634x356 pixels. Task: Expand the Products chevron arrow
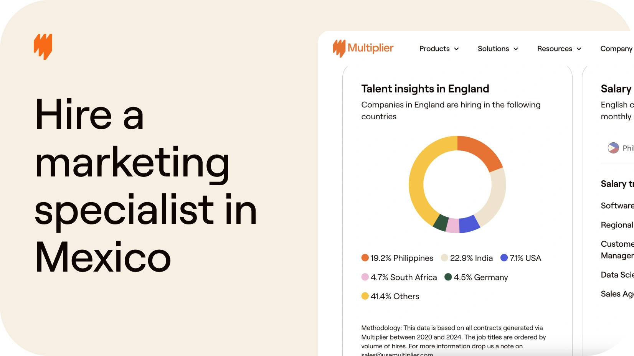[456, 49]
